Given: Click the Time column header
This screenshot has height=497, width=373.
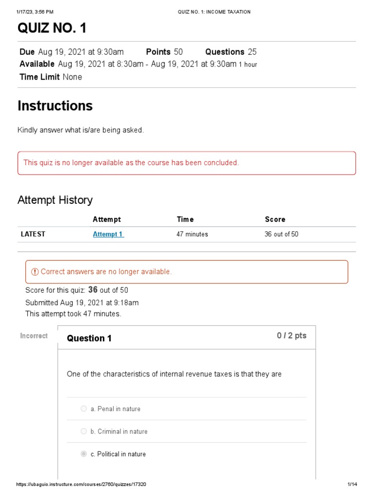Looking at the screenshot, I should (x=185, y=219).
